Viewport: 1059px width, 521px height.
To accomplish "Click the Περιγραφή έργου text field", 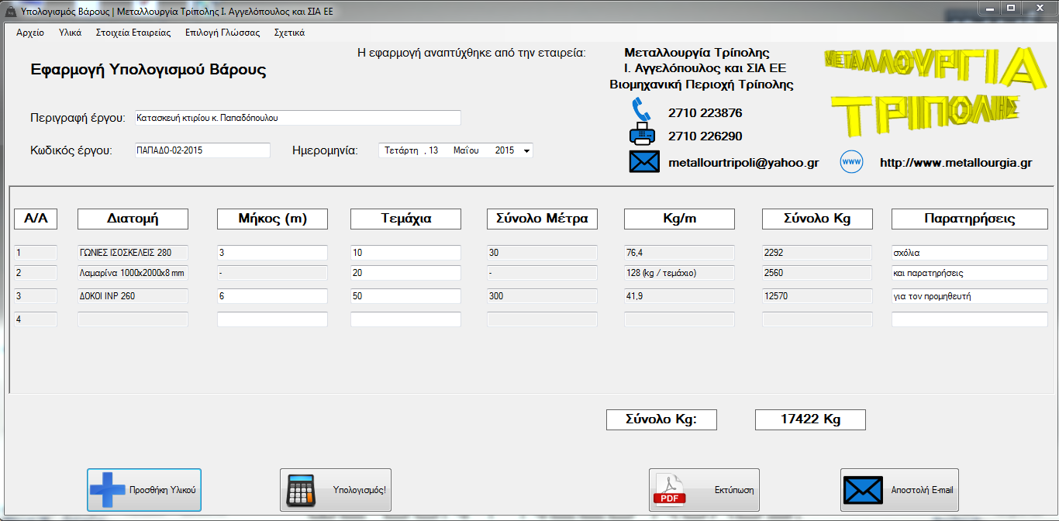I will pos(298,118).
